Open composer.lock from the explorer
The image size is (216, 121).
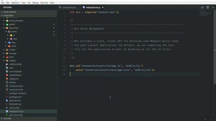(x=16, y=90)
